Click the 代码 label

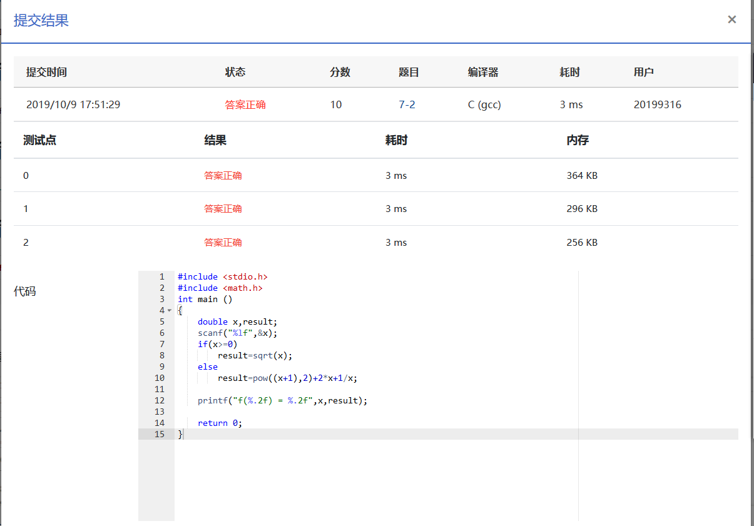25,291
